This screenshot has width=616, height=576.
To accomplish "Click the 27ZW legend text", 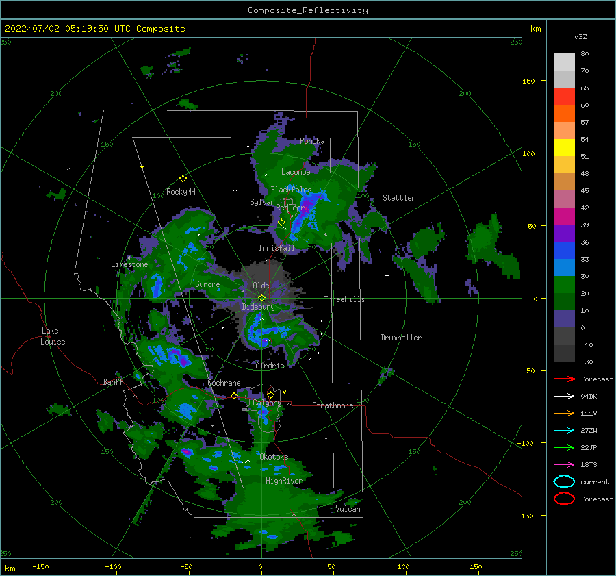I will (x=589, y=431).
